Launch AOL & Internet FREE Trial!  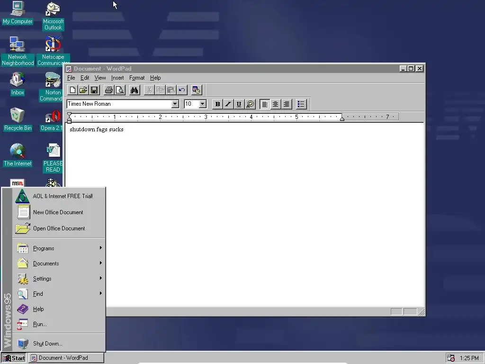[x=59, y=196]
